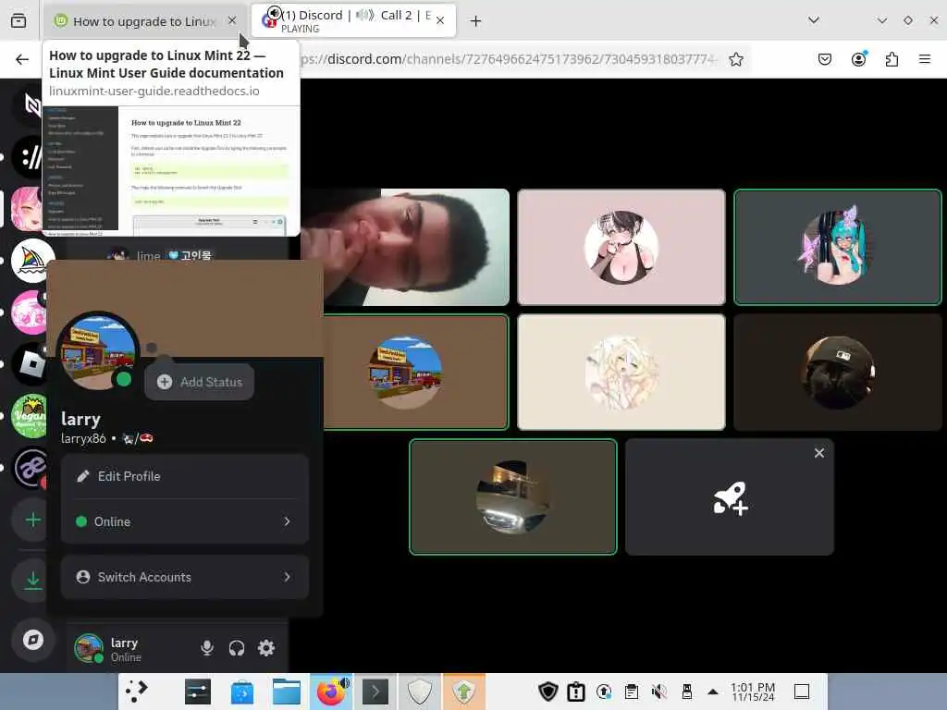
Task: Select the black cap avatar tile
Action: coord(838,372)
